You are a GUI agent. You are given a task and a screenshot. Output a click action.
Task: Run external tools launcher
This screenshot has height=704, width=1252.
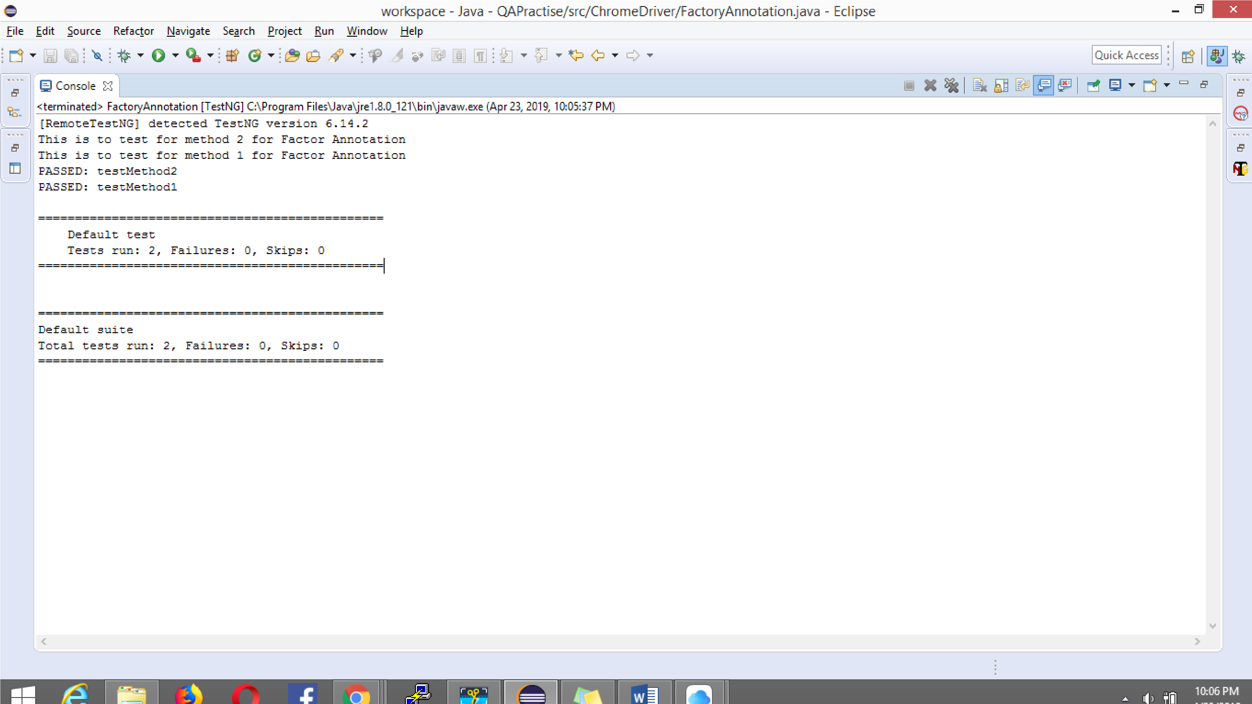point(193,55)
